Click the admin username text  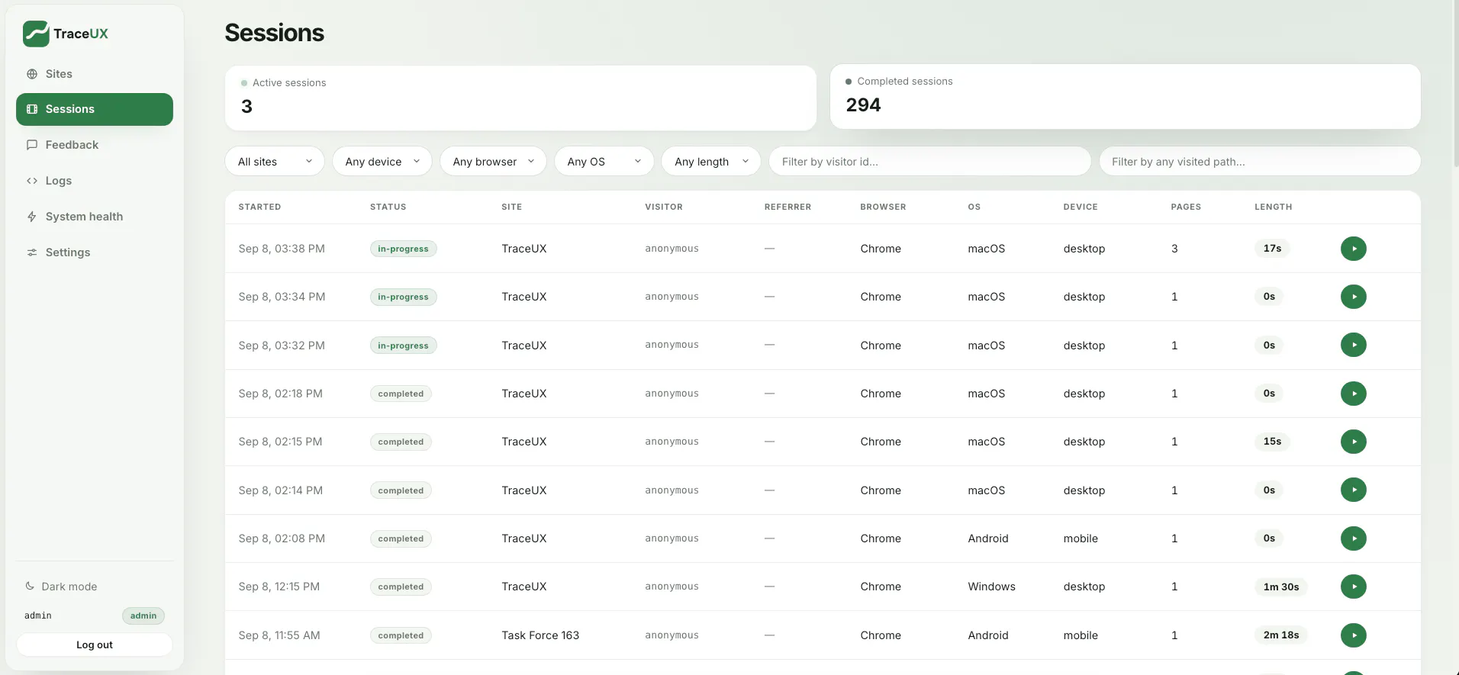(x=37, y=616)
